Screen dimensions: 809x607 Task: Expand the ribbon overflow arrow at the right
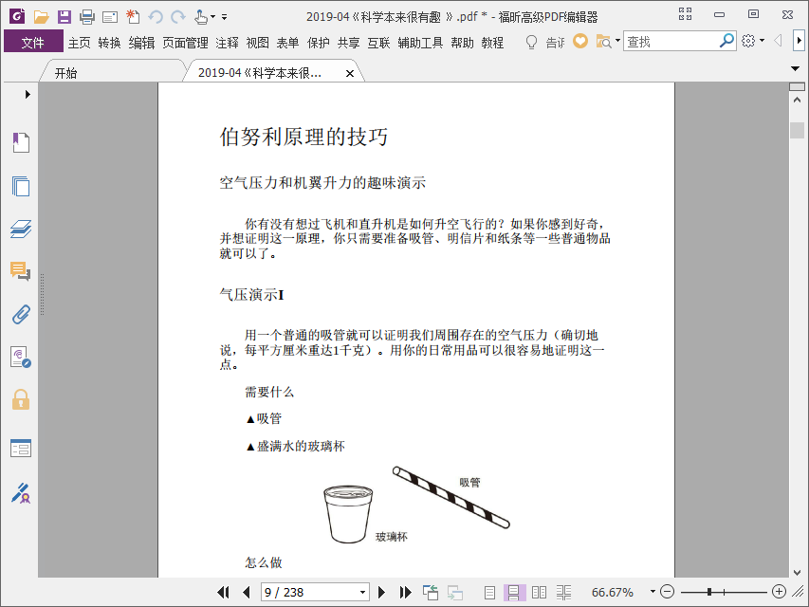800,41
